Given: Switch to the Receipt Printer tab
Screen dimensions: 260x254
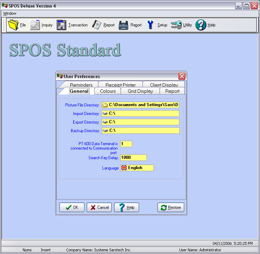Looking at the screenshot, I should 121,85.
